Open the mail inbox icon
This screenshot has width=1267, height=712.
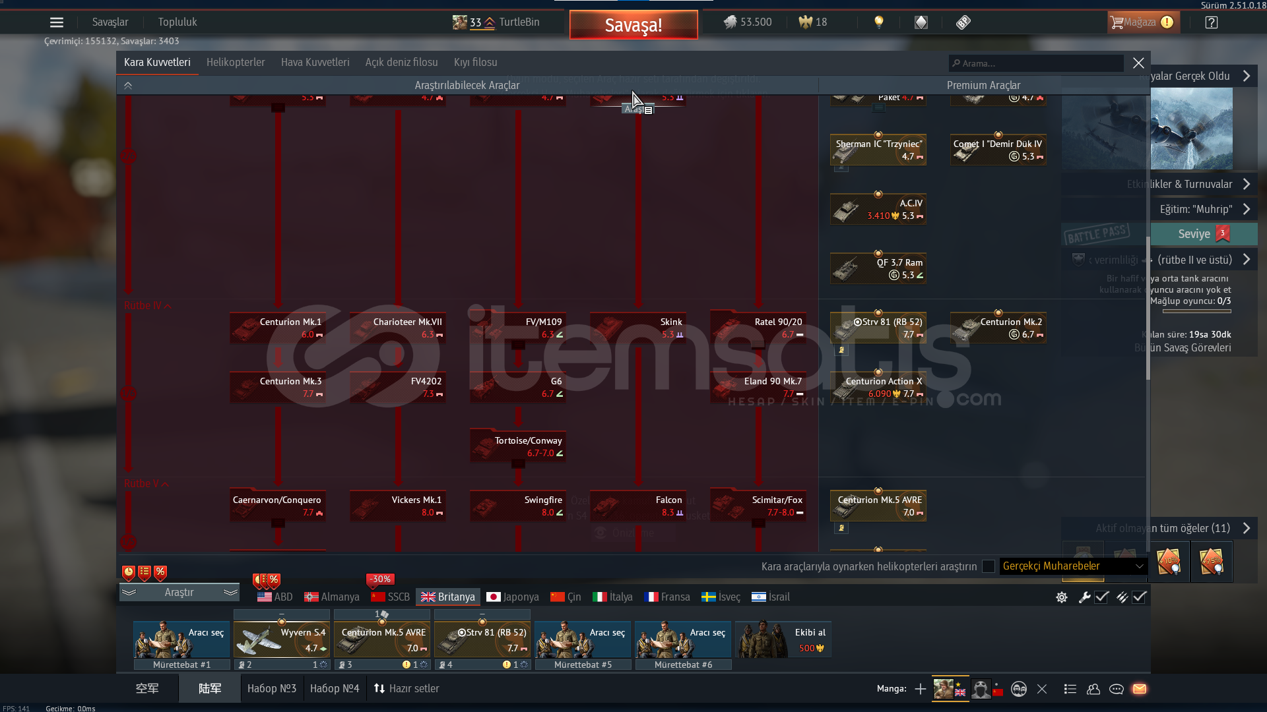pyautogui.click(x=1140, y=689)
